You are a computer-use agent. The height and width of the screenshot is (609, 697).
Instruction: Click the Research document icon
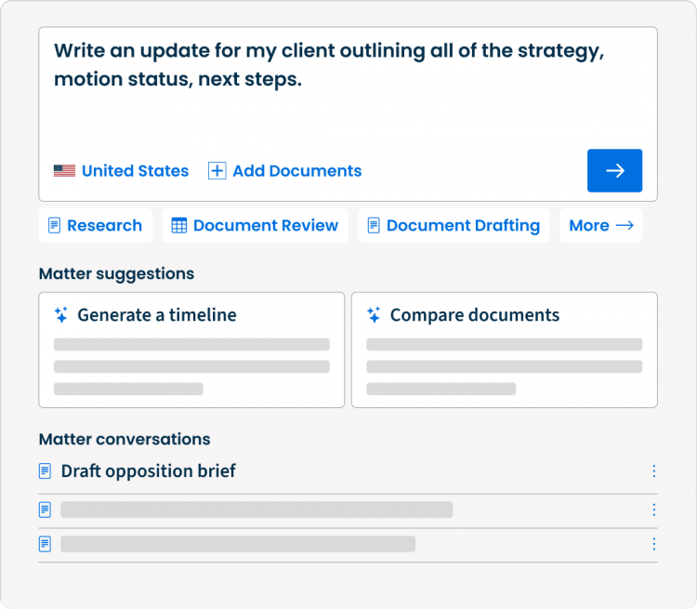click(x=54, y=226)
